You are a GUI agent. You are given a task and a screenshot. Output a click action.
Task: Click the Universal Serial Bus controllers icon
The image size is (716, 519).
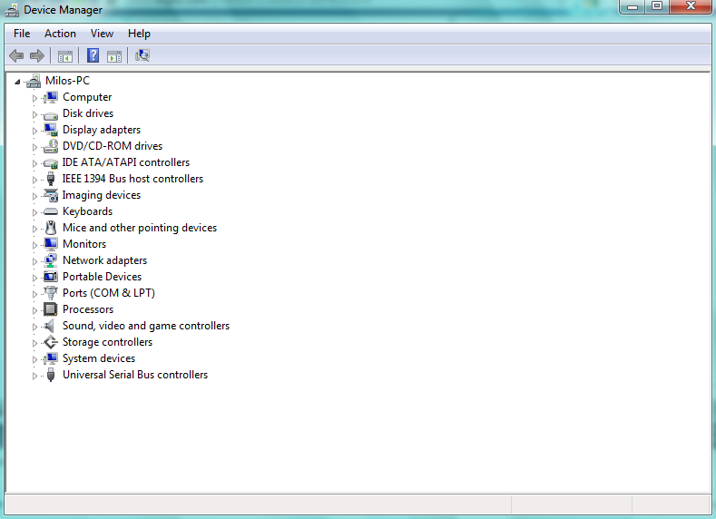[x=51, y=376]
